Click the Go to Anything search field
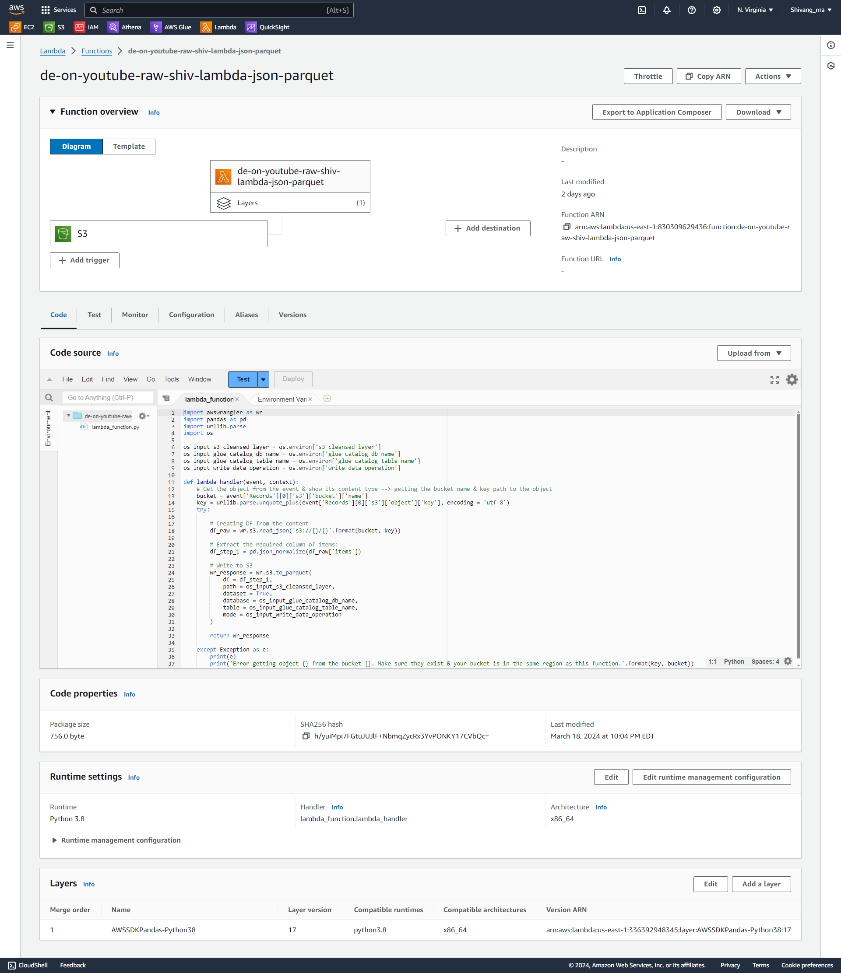The height and width of the screenshot is (973, 841). coord(107,397)
